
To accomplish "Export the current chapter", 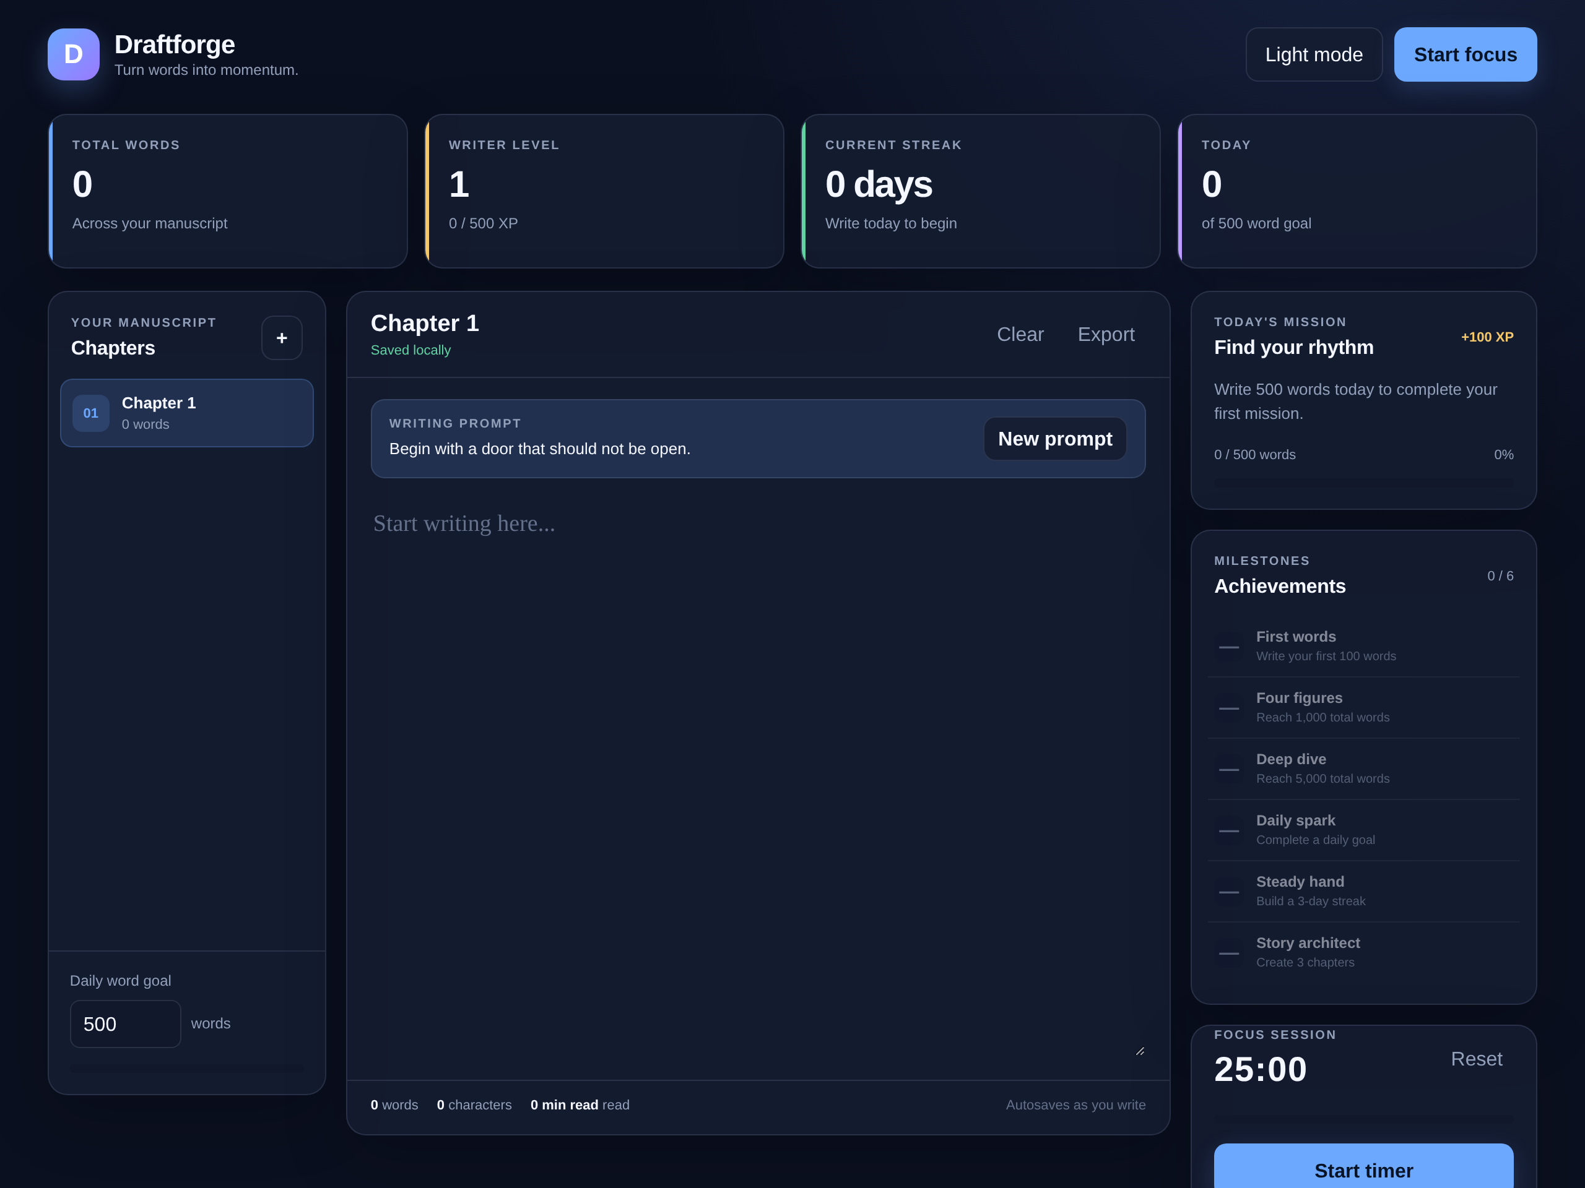I will point(1106,334).
